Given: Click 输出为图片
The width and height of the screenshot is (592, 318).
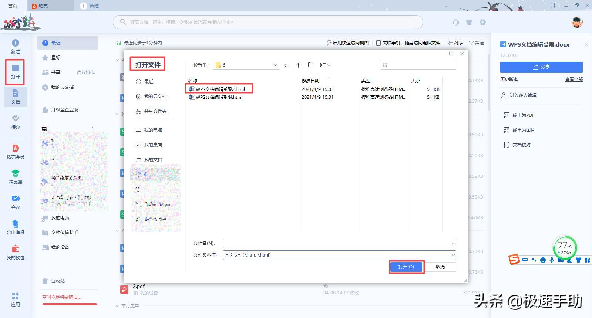Looking at the screenshot, I should (x=519, y=130).
